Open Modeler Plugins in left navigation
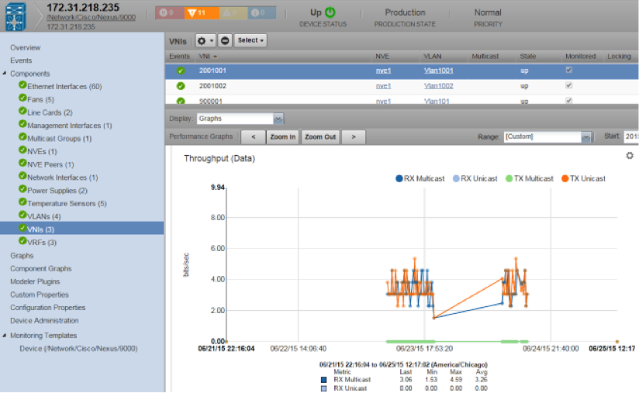639x393 pixels. [x=35, y=281]
